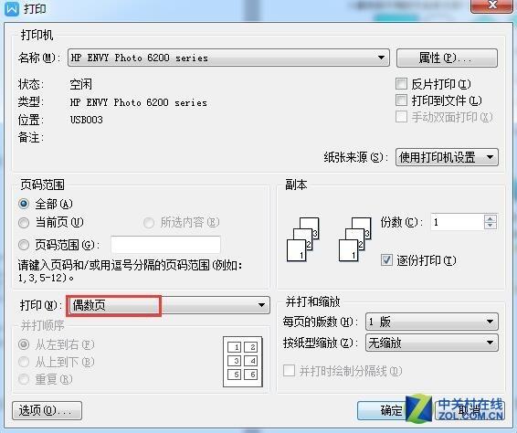Click the 属性 properties button
Image resolution: width=517 pixels, height=433 pixels.
(x=447, y=58)
